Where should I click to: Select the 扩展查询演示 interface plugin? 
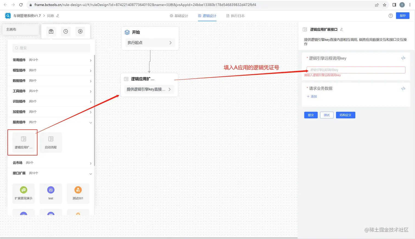24,194
